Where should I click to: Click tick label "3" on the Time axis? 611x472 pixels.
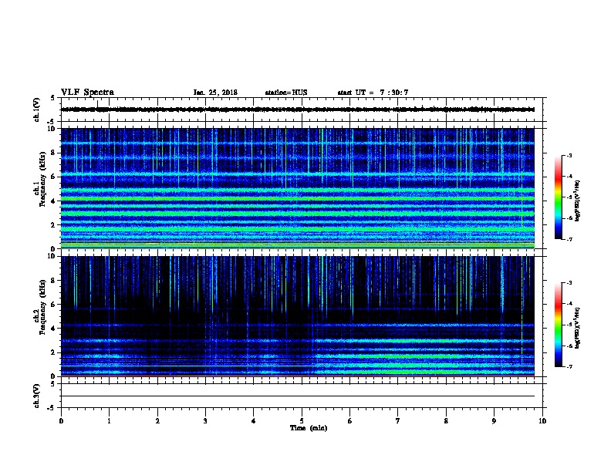[205, 421]
